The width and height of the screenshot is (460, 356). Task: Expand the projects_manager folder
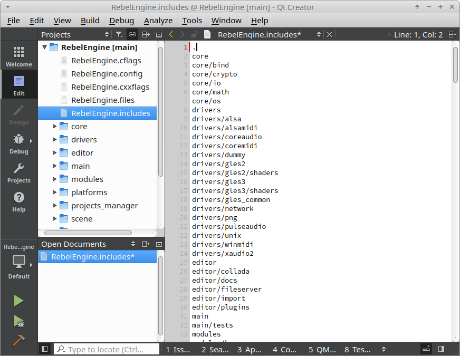54,206
